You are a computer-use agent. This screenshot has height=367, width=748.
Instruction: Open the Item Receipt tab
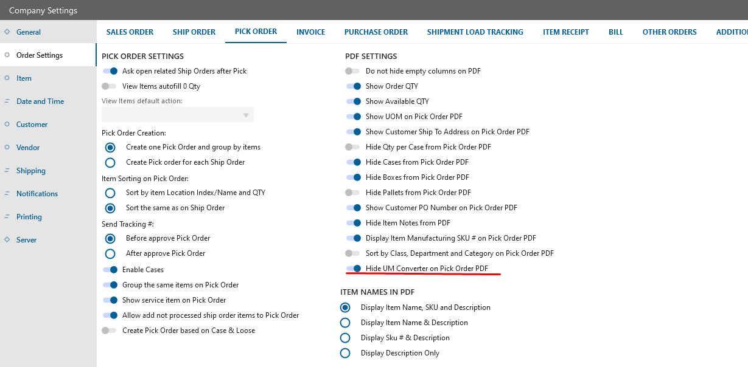tap(566, 32)
